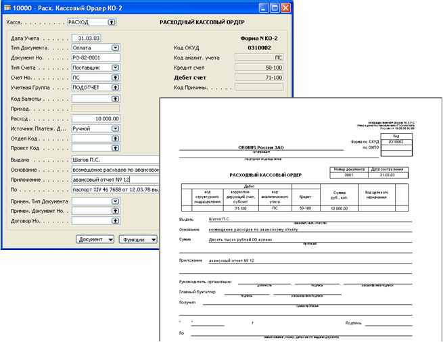This screenshot has height=342, width=443.
Task: Open the Функции menu button
Action: (x=138, y=239)
